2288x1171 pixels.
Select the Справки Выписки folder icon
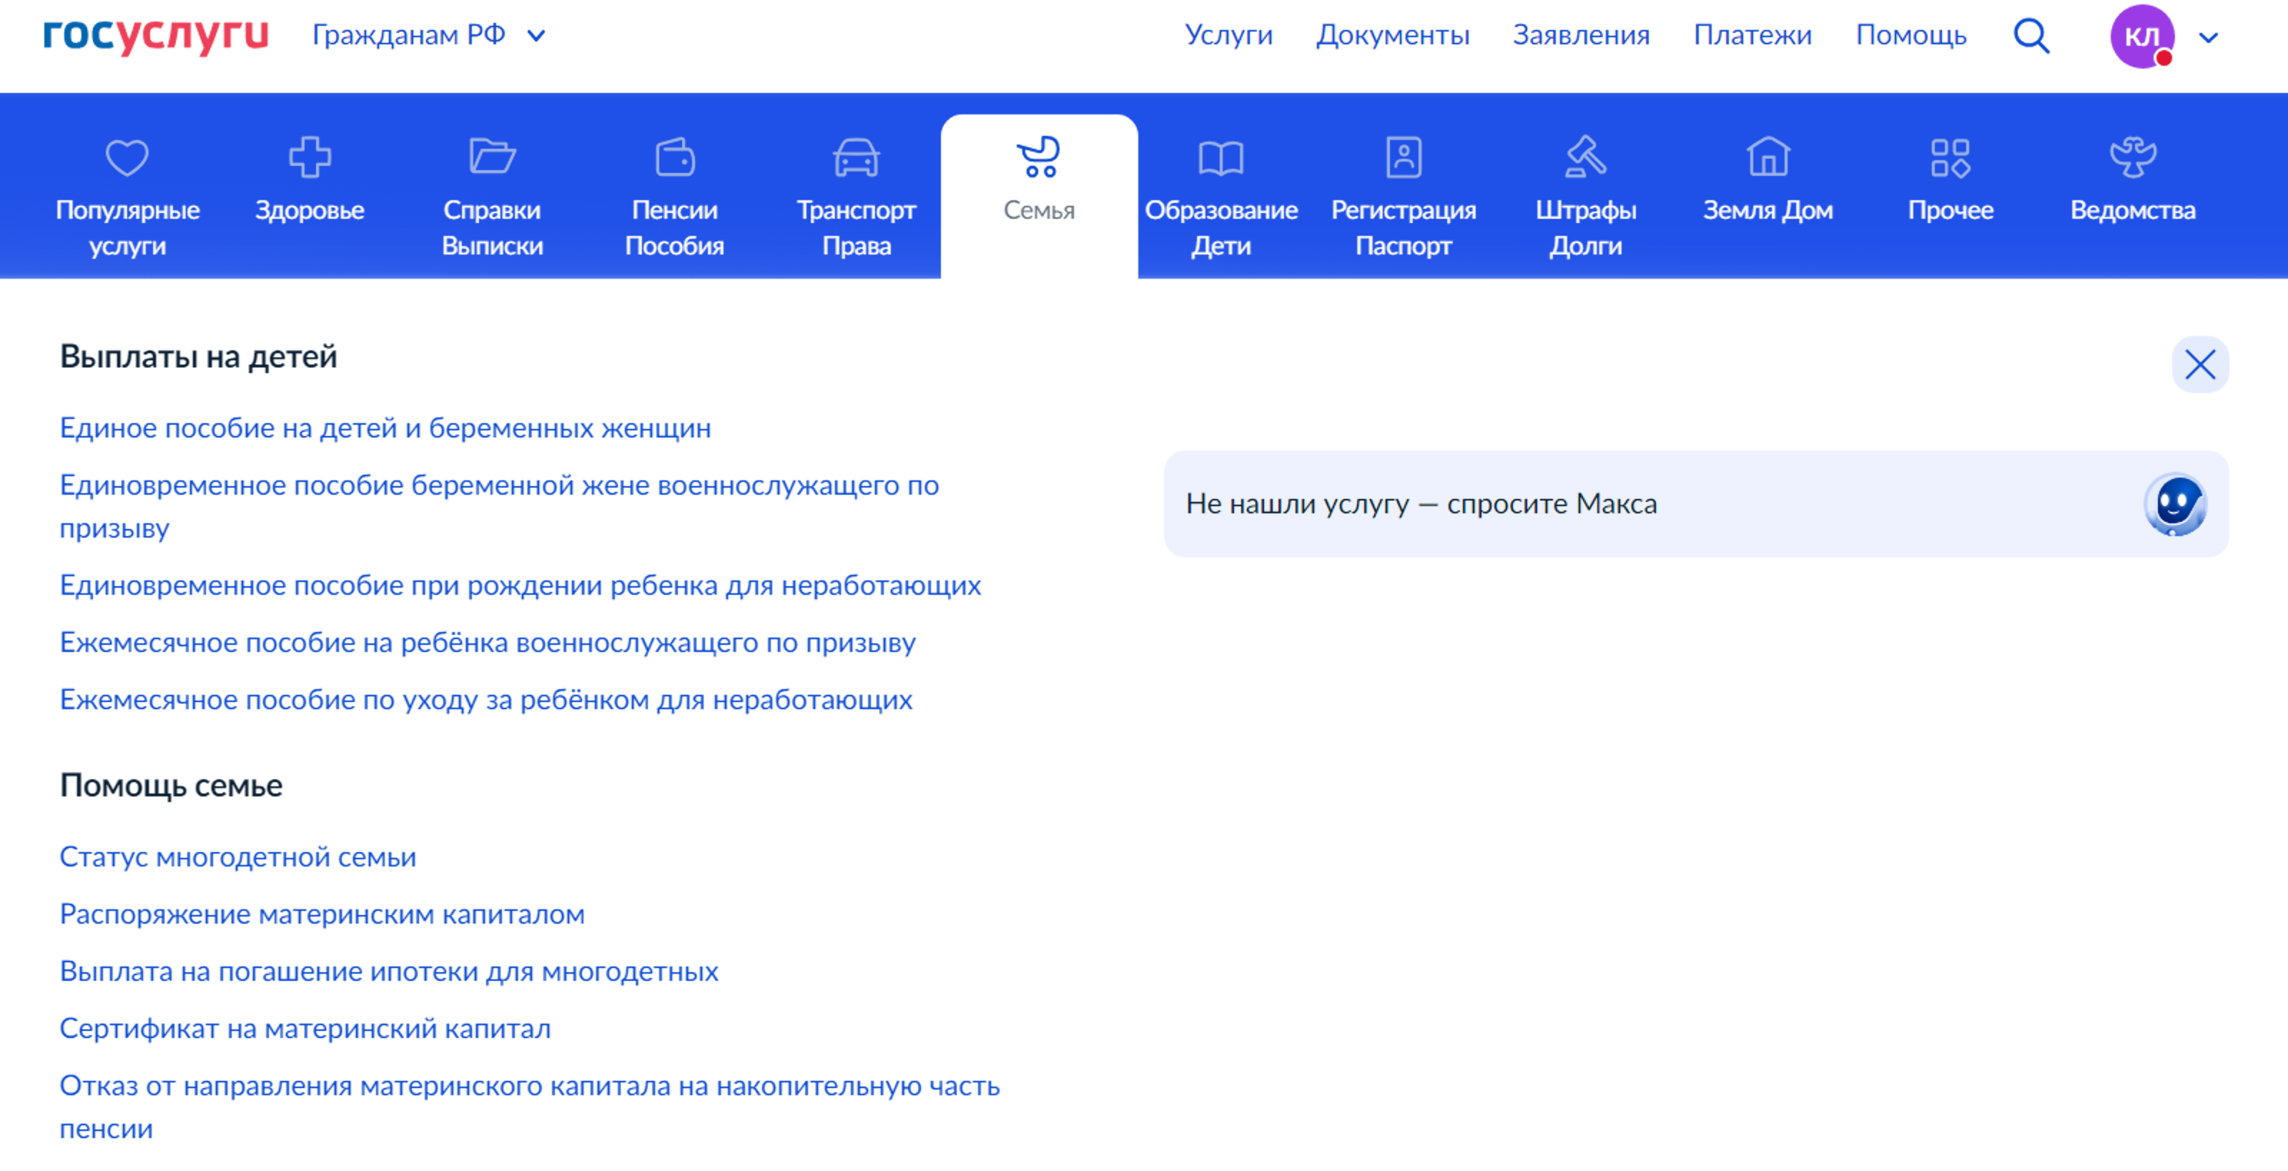(x=492, y=157)
